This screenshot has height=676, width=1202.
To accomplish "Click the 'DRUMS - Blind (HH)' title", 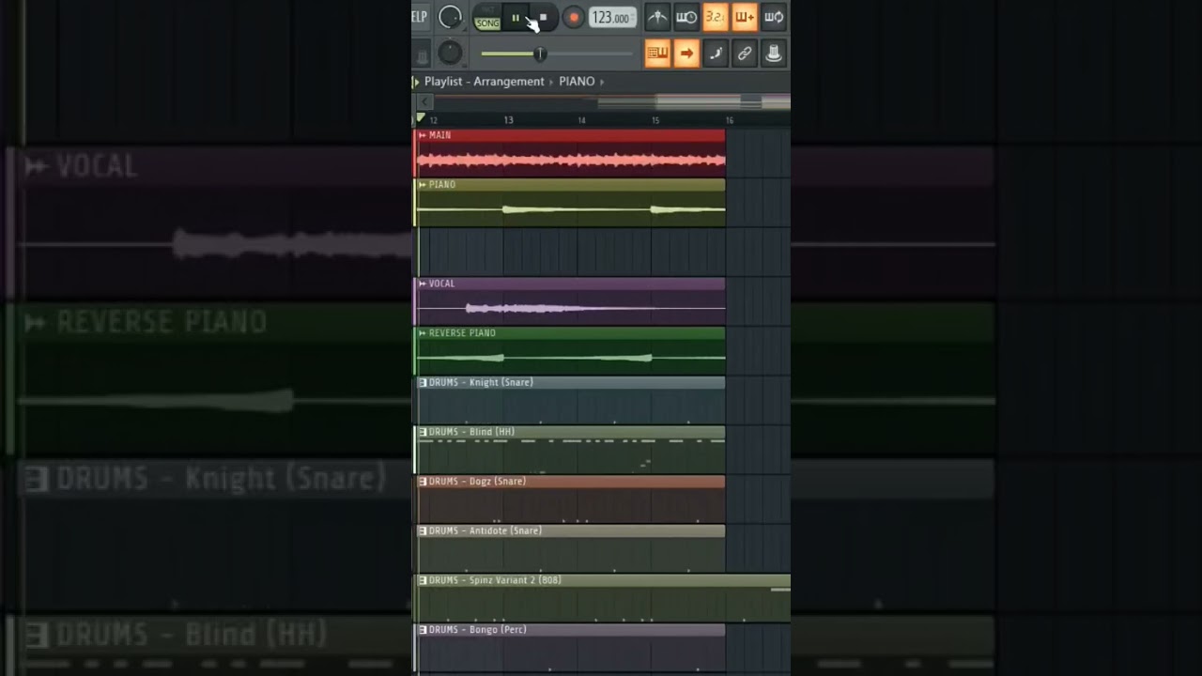I will coord(472,432).
